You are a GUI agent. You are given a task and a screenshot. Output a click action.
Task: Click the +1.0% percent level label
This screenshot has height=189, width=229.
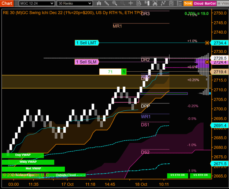click(x=192, y=41)
